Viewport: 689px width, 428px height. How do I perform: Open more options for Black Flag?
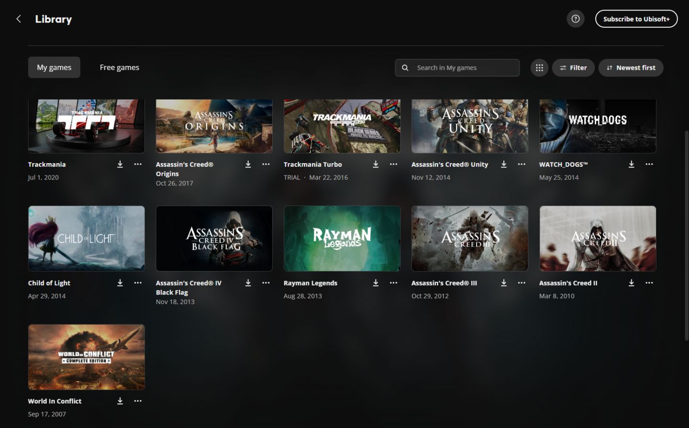266,283
